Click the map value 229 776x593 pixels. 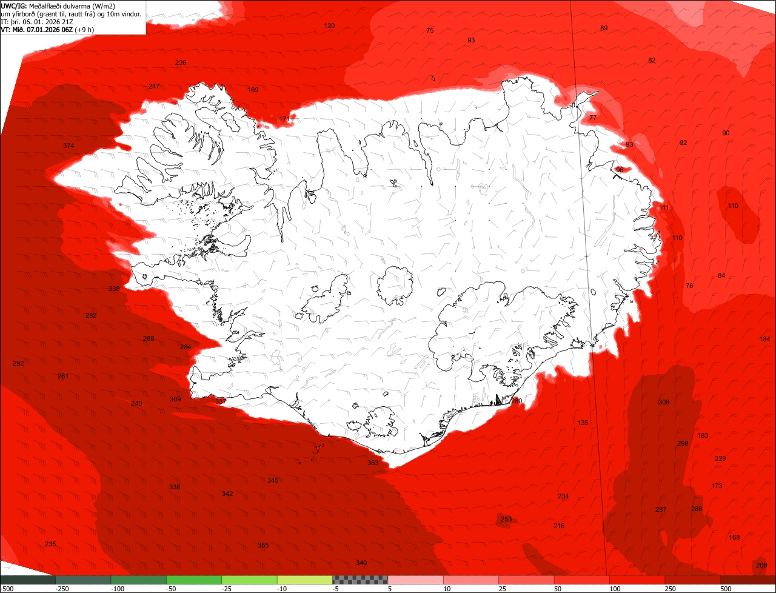pyautogui.click(x=720, y=458)
